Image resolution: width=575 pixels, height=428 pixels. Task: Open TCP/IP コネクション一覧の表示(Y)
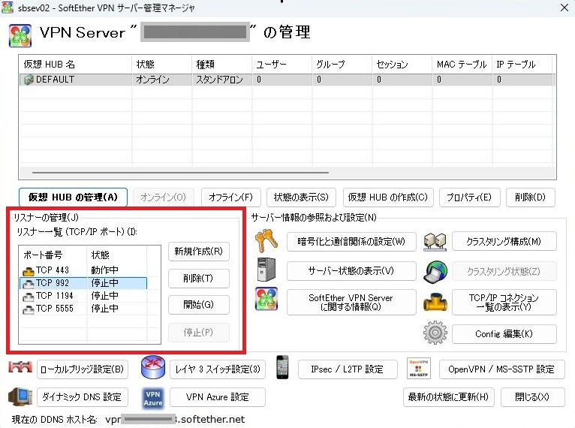point(504,302)
